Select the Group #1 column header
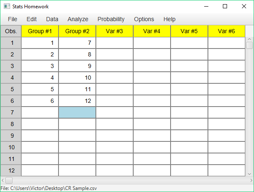 click(x=40, y=31)
